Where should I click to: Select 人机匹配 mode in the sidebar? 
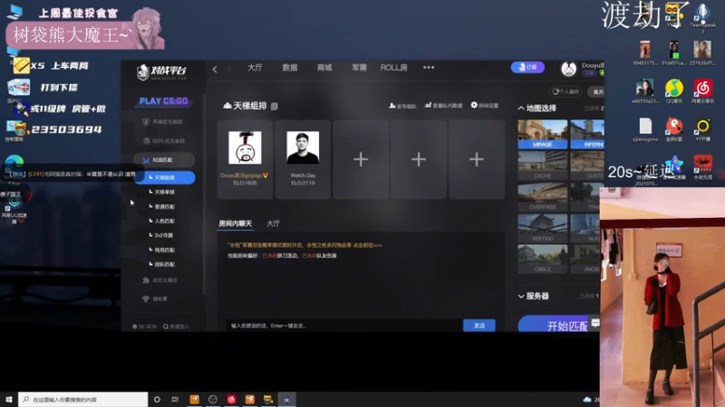pos(164,221)
